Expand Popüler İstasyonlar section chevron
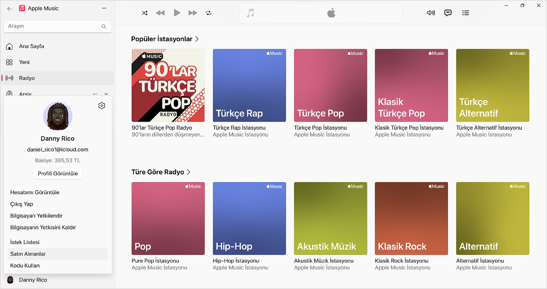Image resolution: width=547 pixels, height=289 pixels. click(x=197, y=39)
